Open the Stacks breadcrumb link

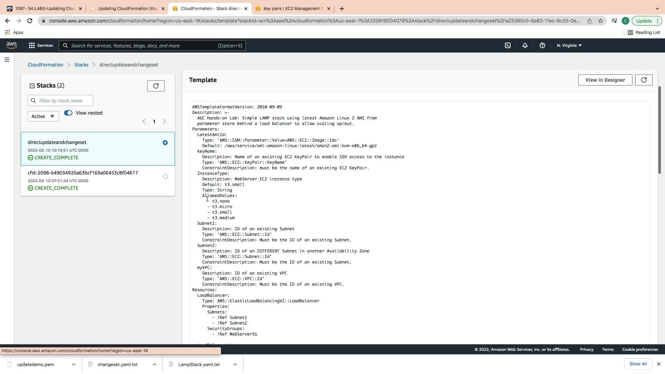click(81, 65)
